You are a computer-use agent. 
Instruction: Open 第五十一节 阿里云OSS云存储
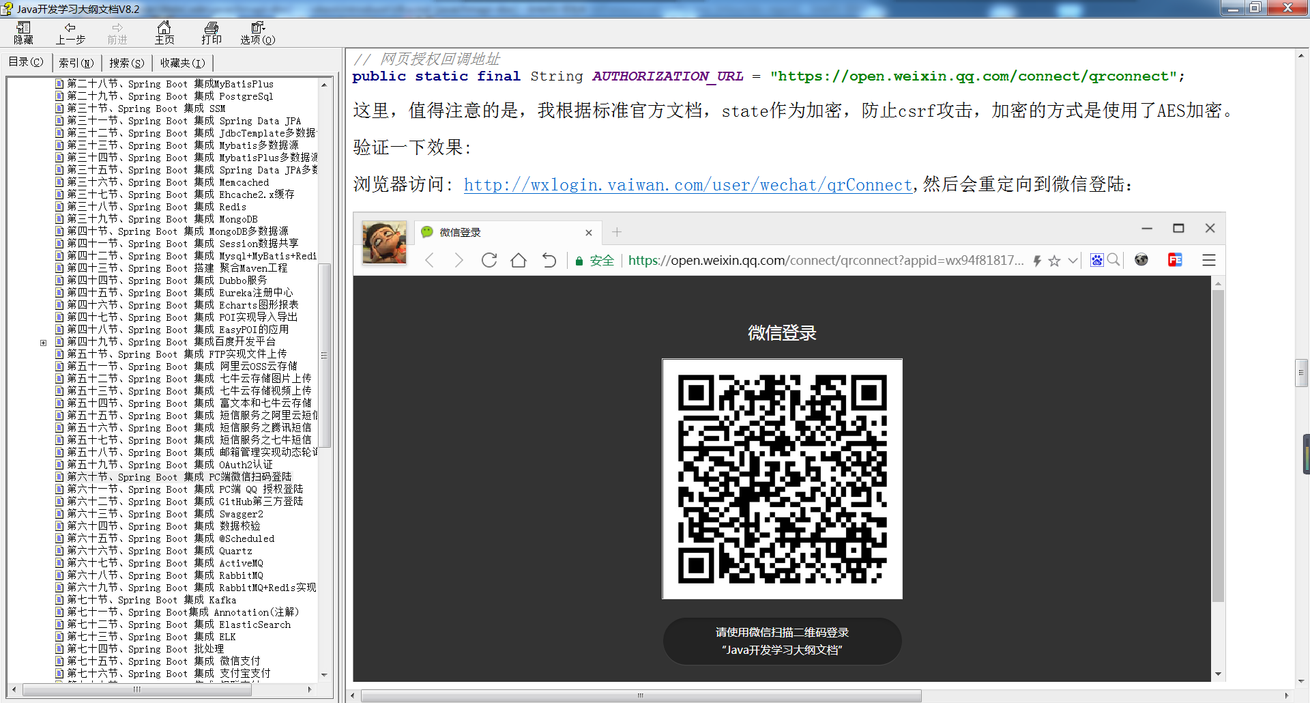click(182, 367)
